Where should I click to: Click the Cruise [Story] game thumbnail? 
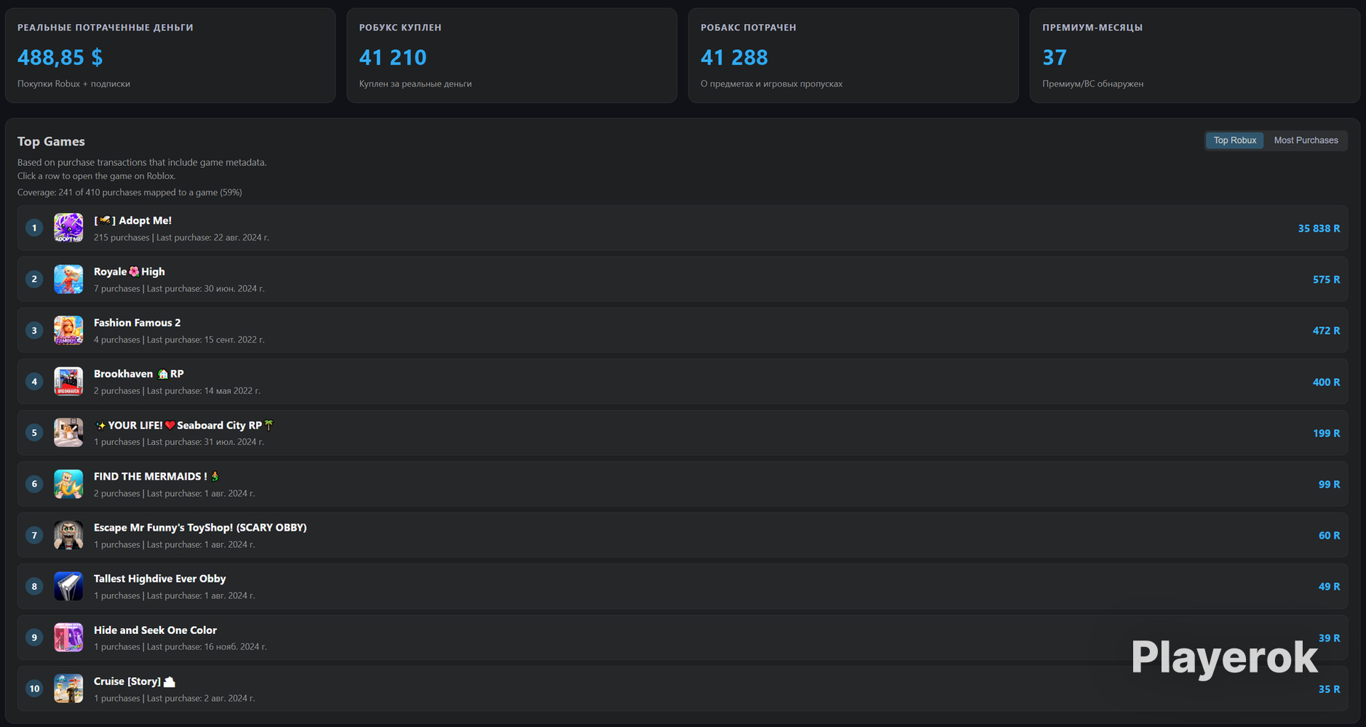[x=68, y=688]
